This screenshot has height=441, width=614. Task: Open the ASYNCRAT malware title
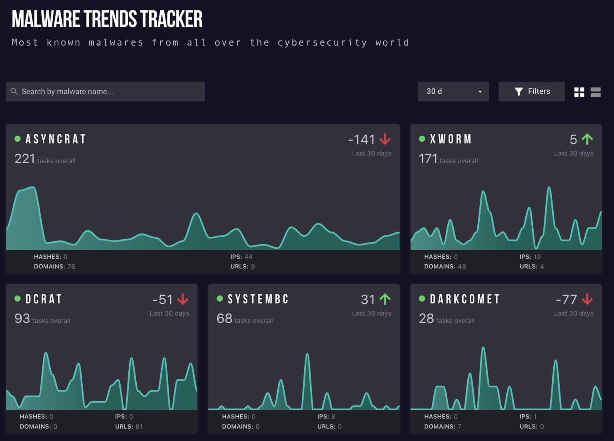coord(56,139)
